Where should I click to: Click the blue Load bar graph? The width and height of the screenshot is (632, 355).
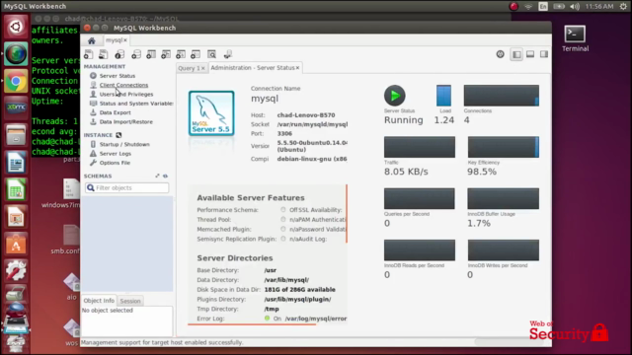[x=443, y=96]
